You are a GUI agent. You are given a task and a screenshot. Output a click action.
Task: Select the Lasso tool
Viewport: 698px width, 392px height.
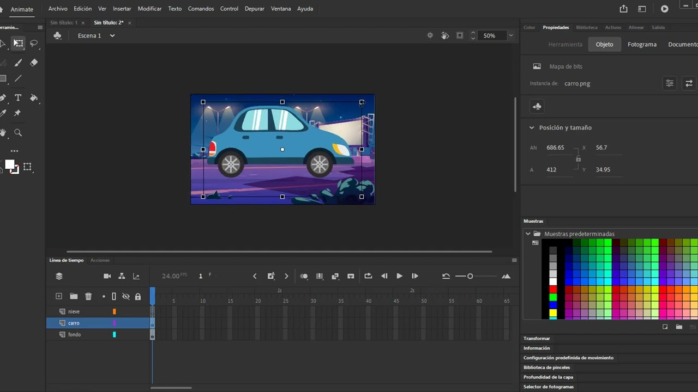coord(34,43)
